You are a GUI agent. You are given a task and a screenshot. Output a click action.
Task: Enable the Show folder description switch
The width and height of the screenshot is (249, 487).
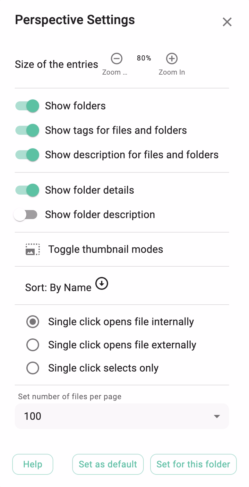click(26, 215)
